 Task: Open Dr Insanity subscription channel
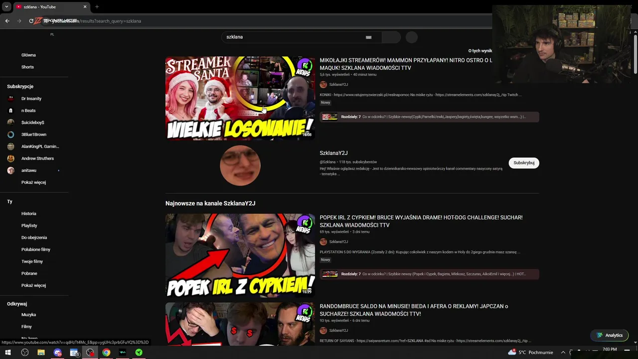click(x=31, y=99)
